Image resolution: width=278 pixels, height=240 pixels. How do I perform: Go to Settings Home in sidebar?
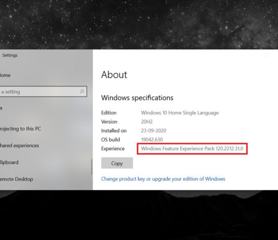[x=5, y=75]
